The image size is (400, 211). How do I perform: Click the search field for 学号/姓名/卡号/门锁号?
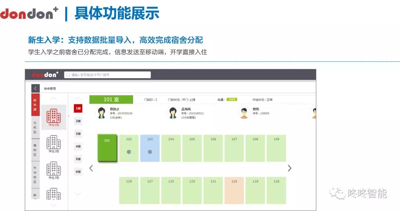click(x=107, y=75)
